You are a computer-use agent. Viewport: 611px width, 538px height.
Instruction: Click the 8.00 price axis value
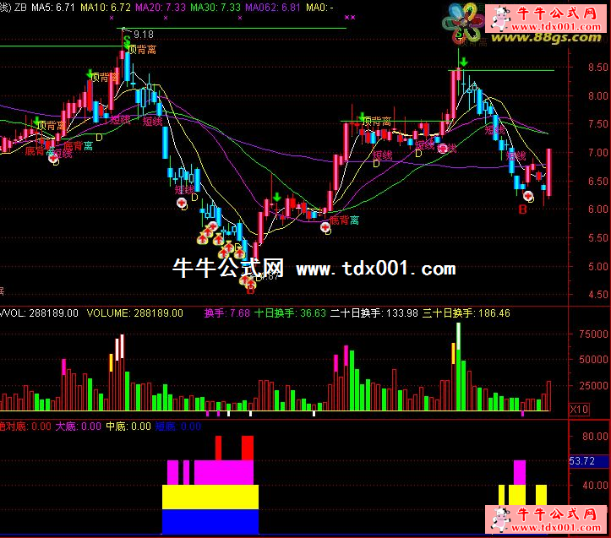597,95
